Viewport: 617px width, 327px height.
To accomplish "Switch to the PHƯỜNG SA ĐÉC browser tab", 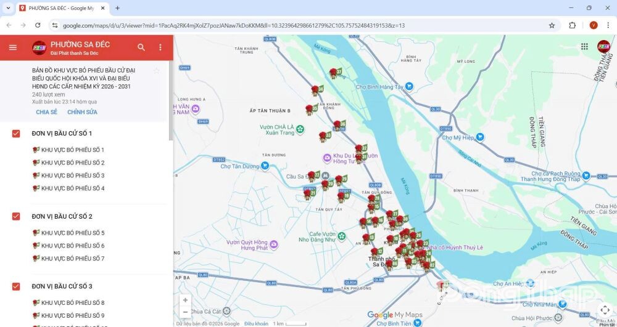I will pos(60,8).
